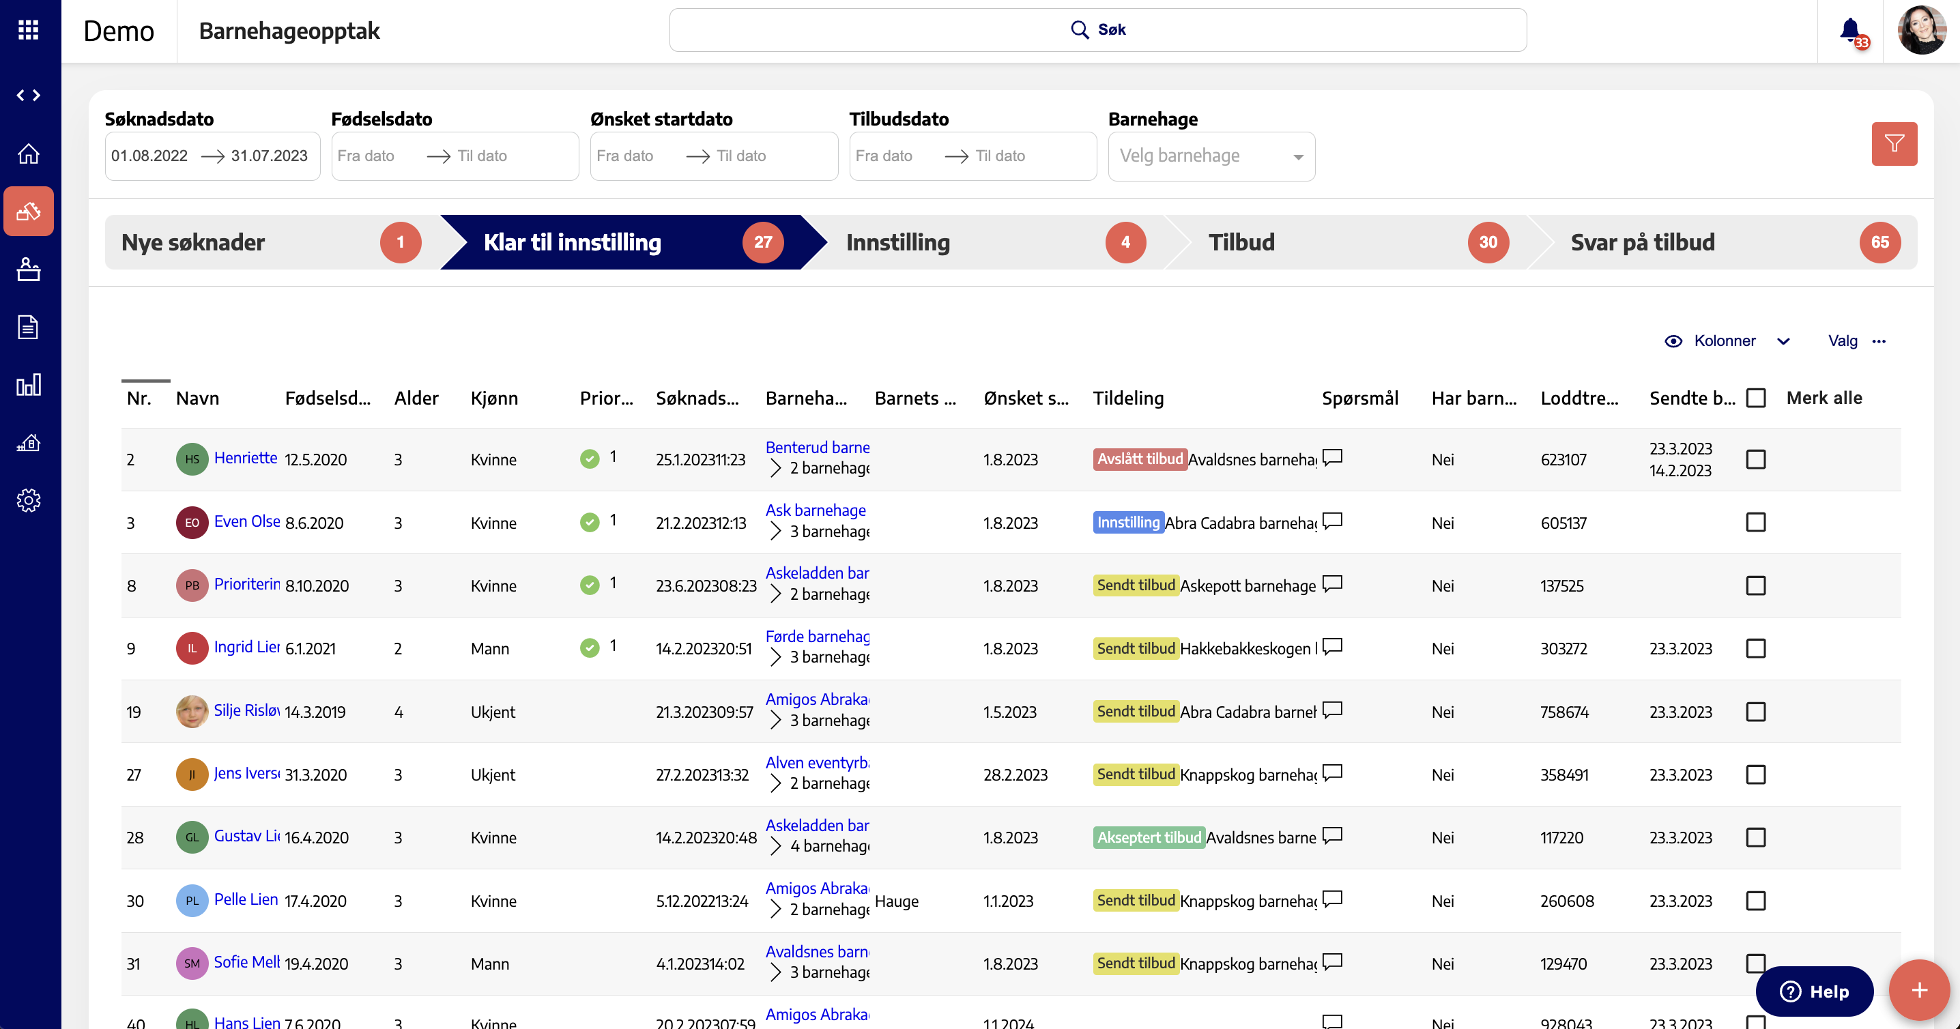Click green priority check in Henriette row
1960x1029 pixels.
coord(590,459)
